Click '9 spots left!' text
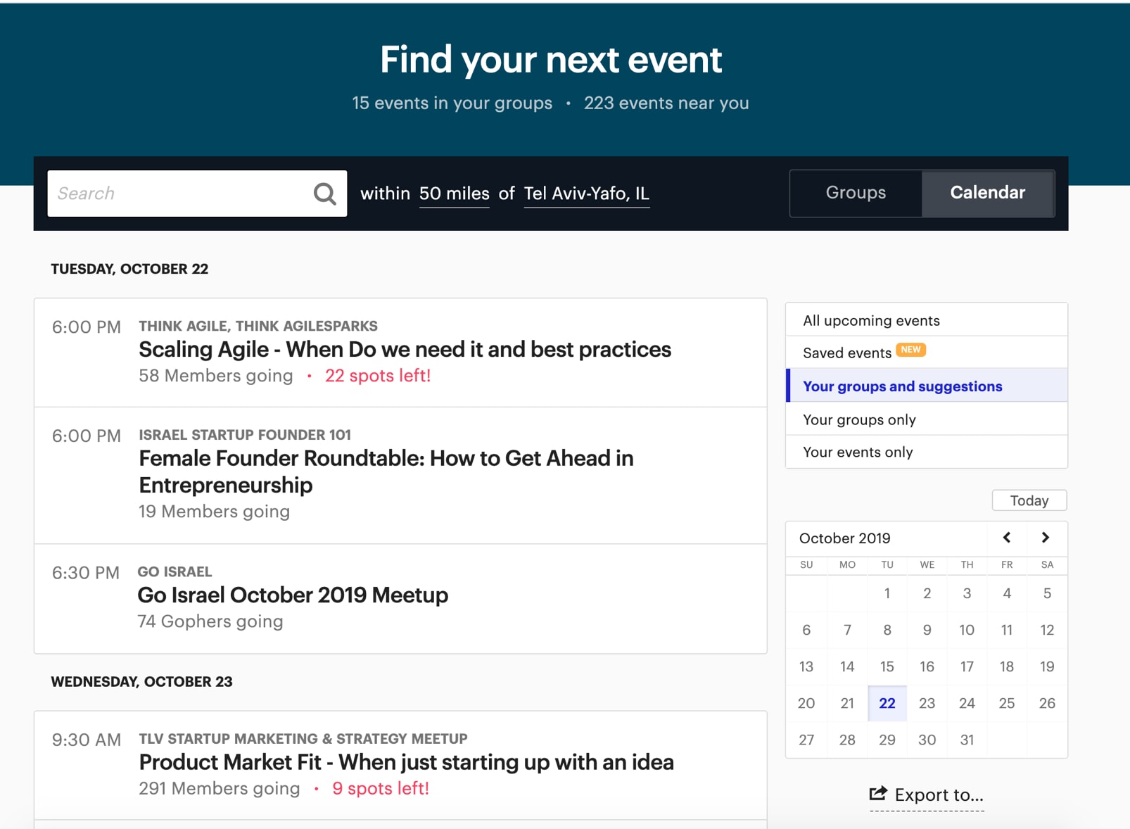 coord(381,788)
